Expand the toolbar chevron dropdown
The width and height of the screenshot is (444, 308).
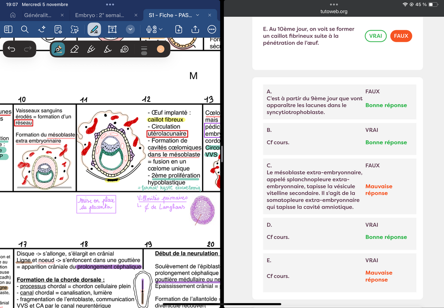[x=130, y=29]
